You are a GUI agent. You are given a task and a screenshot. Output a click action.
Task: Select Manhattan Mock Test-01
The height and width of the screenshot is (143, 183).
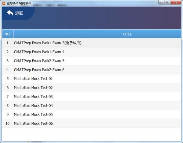pos(33,79)
